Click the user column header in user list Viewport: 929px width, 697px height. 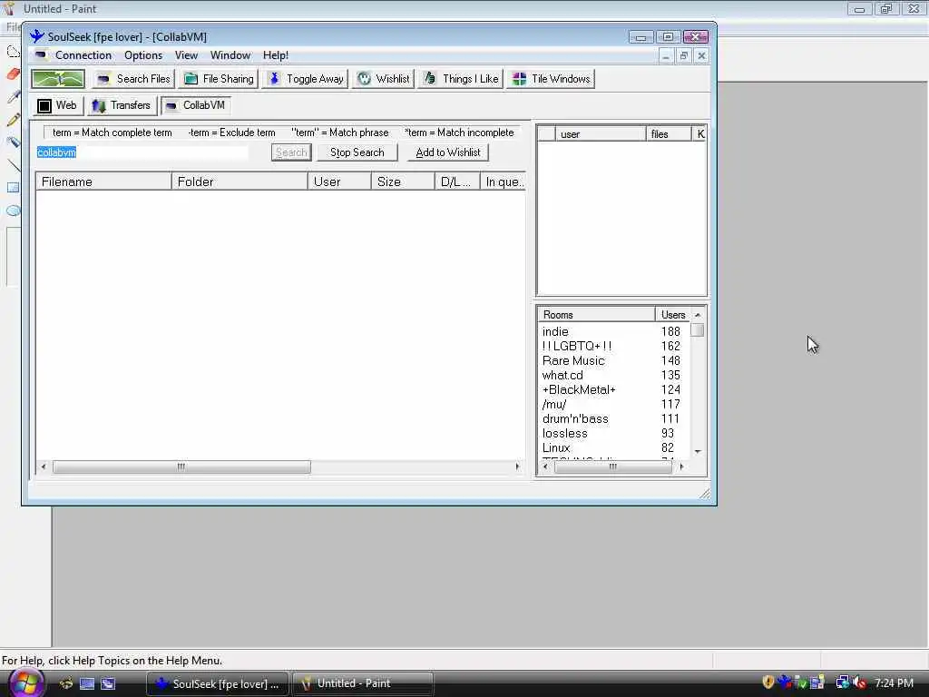(x=601, y=134)
